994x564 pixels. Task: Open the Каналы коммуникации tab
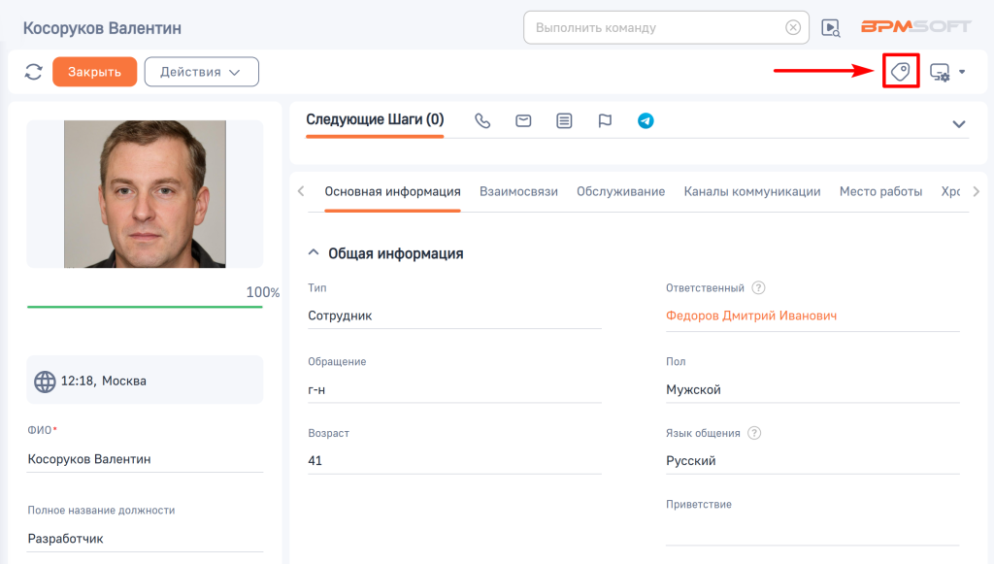click(751, 191)
